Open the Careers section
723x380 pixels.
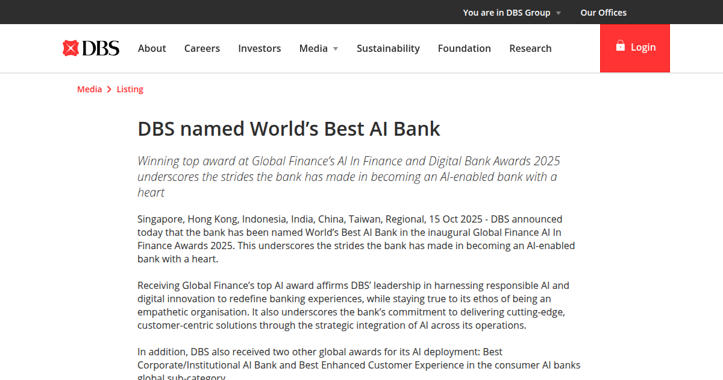[202, 48]
